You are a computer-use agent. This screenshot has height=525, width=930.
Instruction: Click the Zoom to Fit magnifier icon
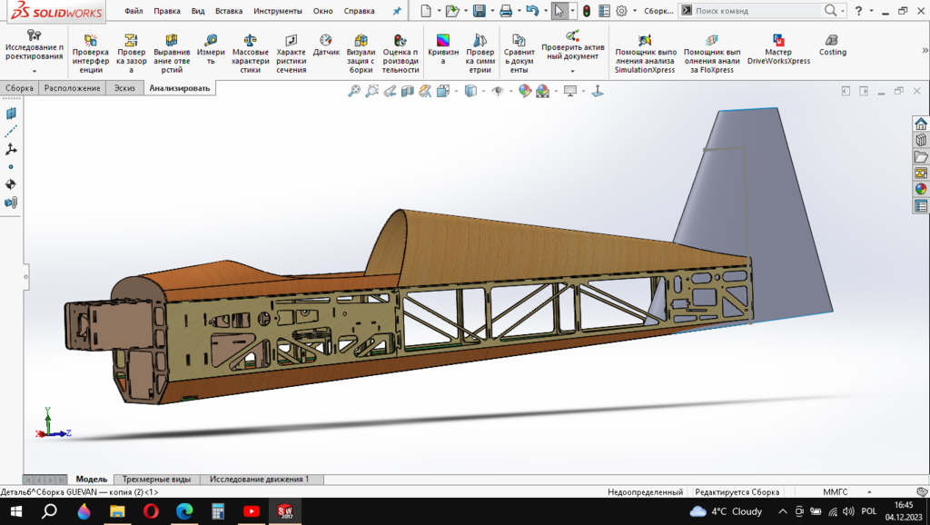[x=354, y=91]
